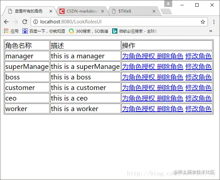Viewport: 220px width, 180px height.
Task: Click the 'this is a ceo' description
Action: tap(85, 98)
